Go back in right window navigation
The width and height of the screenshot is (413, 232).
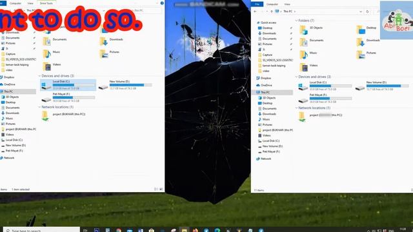[255, 12]
